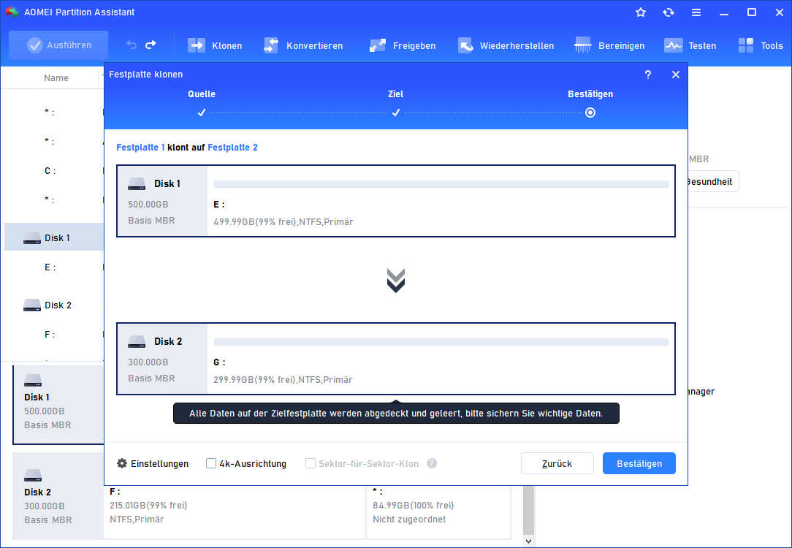Select the Disk 2 target panel in dialog
Image resolution: width=792 pixels, height=548 pixels.
coord(395,359)
